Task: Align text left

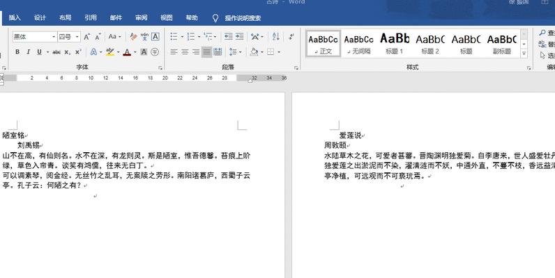Action: point(174,52)
